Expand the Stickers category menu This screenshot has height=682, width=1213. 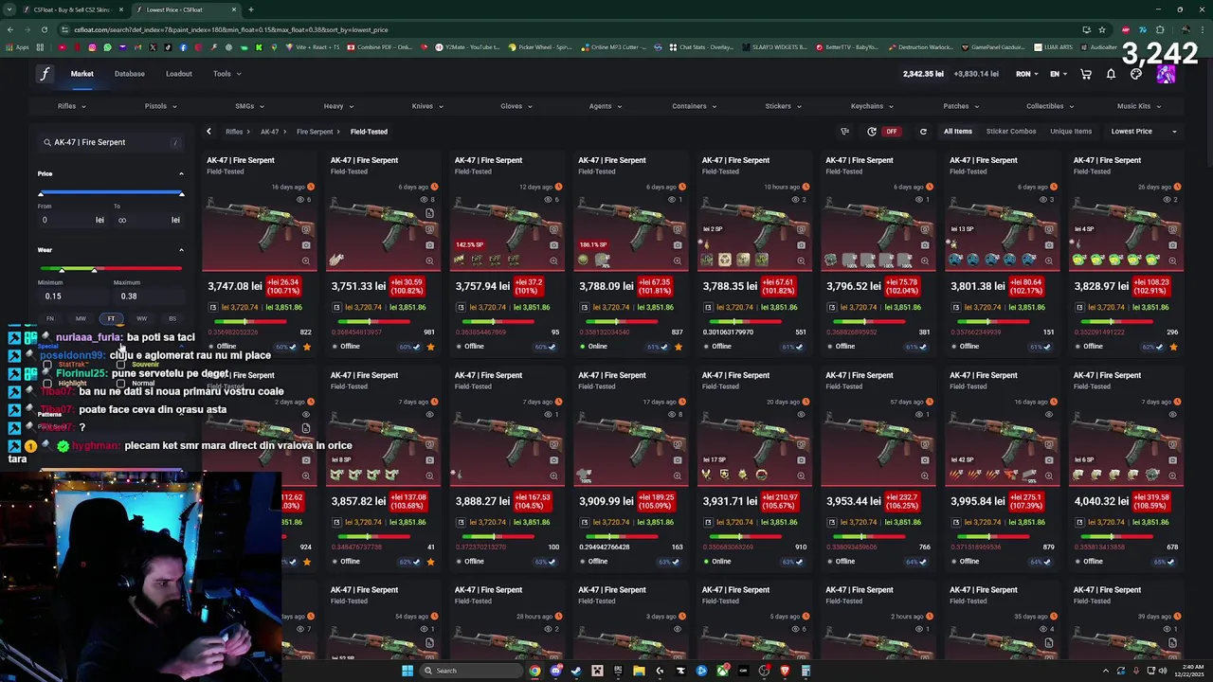[x=783, y=106]
